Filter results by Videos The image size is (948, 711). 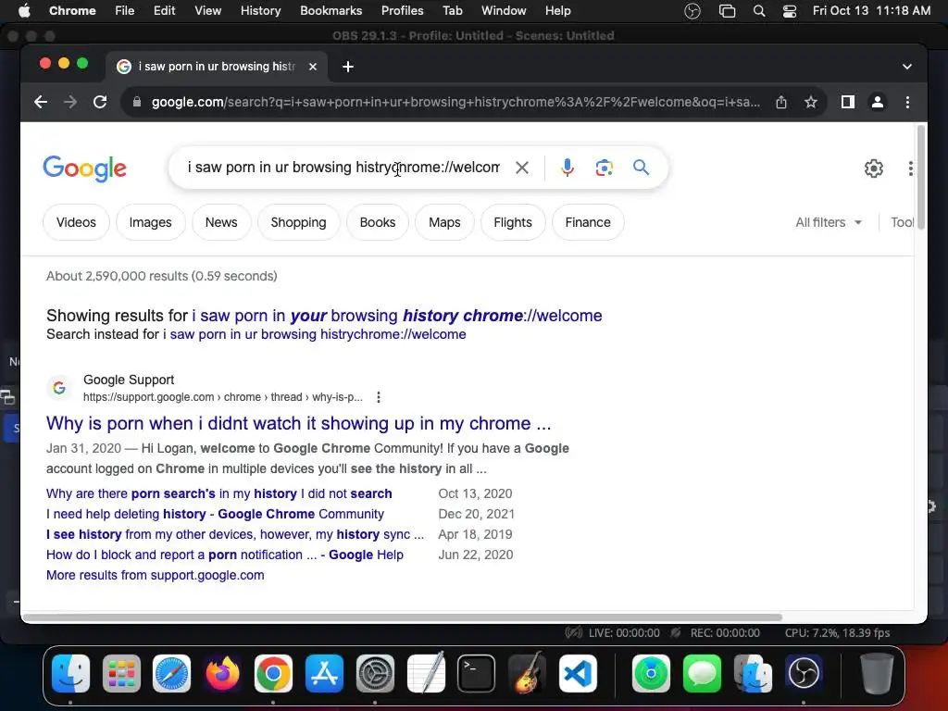coord(76,222)
